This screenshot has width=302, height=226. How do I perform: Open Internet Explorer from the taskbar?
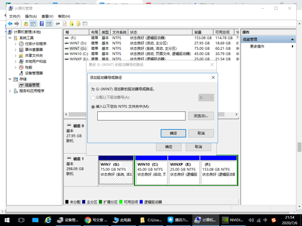[x=48, y=220]
